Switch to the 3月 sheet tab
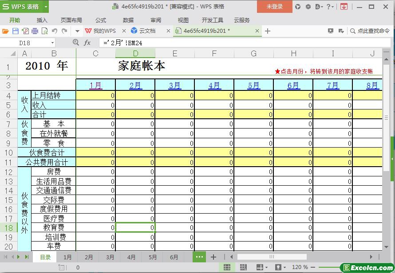 [x=110, y=257]
